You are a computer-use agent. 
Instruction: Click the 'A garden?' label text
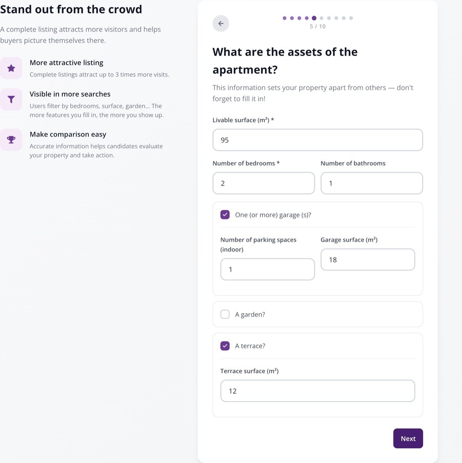(250, 315)
